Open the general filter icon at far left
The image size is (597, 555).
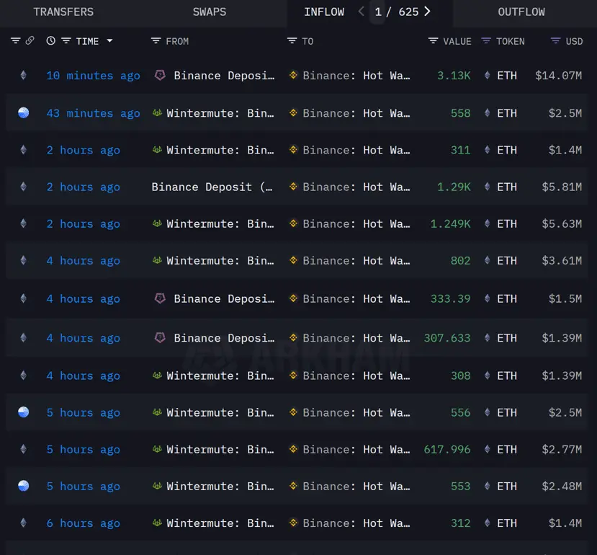coord(15,40)
